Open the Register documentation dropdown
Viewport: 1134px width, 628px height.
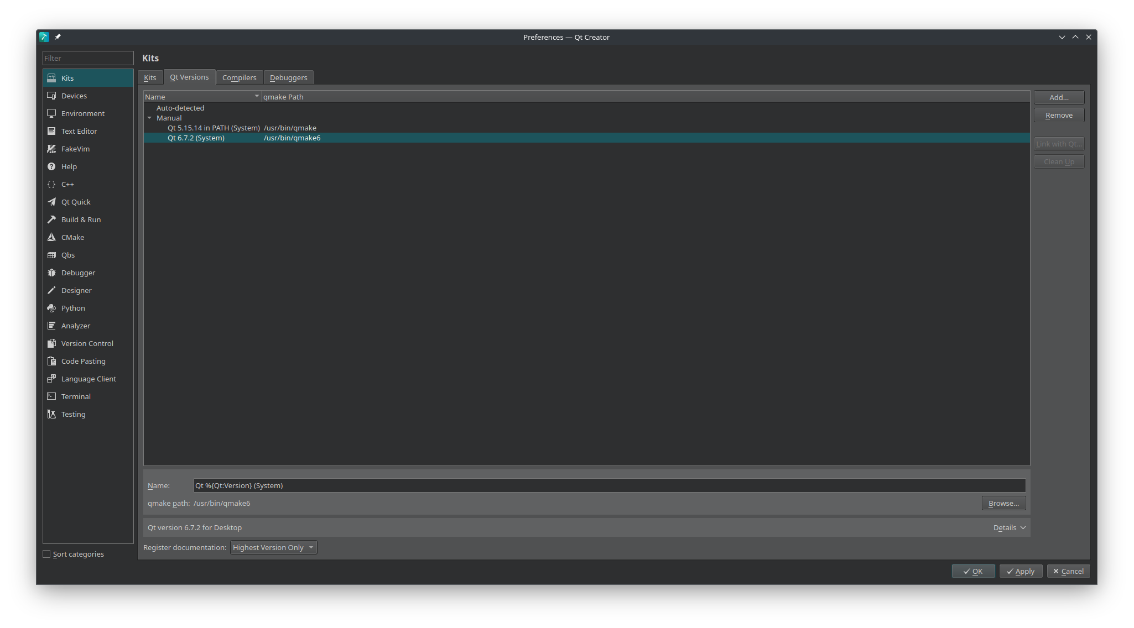point(273,547)
